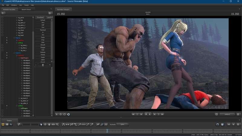This screenshot has height=136, width=242.
Task: Click the stepped tangent icon
Action: [x=75, y=124]
